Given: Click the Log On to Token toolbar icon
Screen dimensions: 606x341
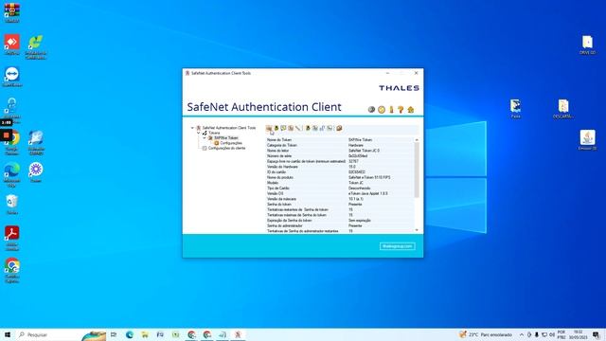Looking at the screenshot, I should (276, 128).
